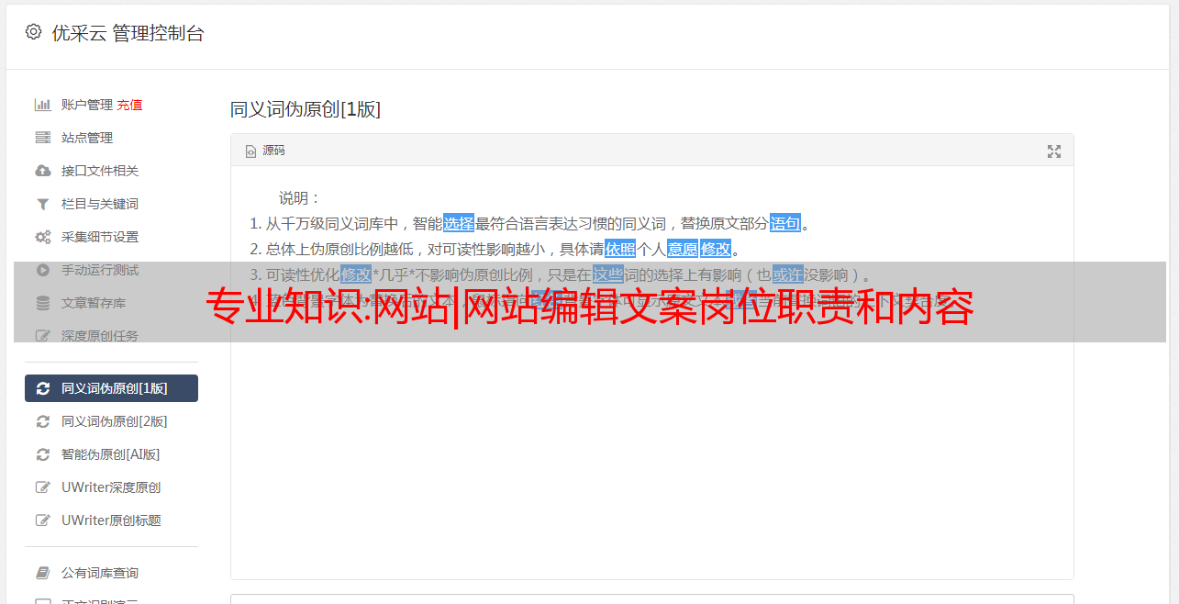This screenshot has width=1179, height=604.
Task: Click the red 充值 link
Action: [129, 105]
